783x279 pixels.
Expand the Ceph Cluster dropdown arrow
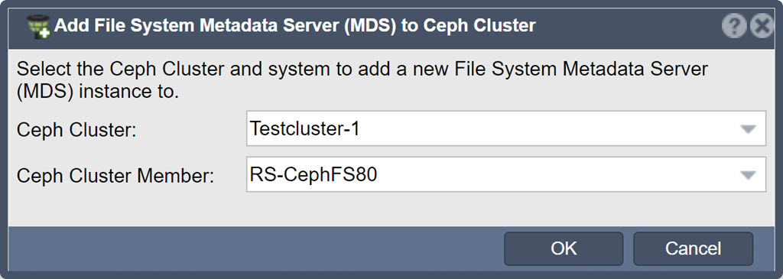tap(748, 129)
